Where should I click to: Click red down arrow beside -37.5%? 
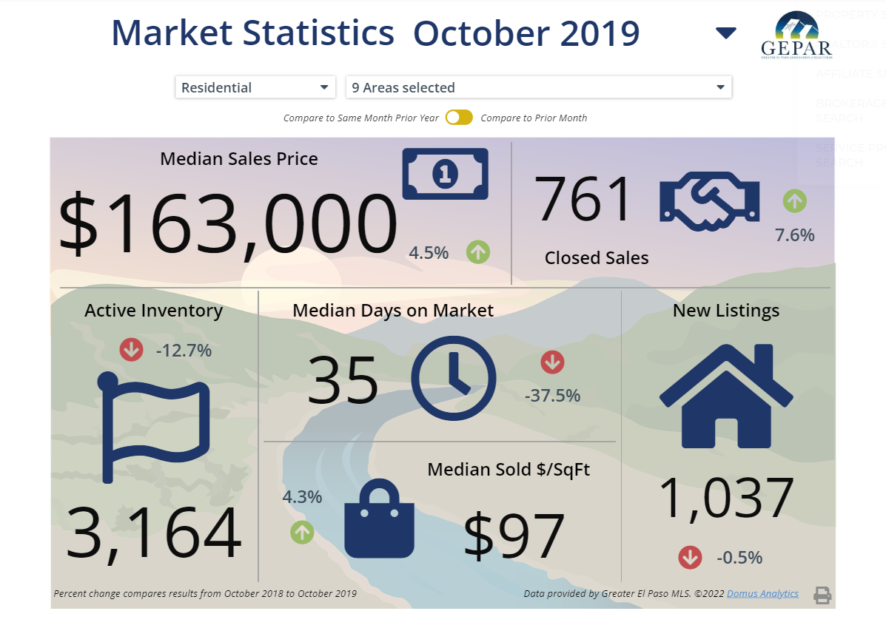pos(552,362)
